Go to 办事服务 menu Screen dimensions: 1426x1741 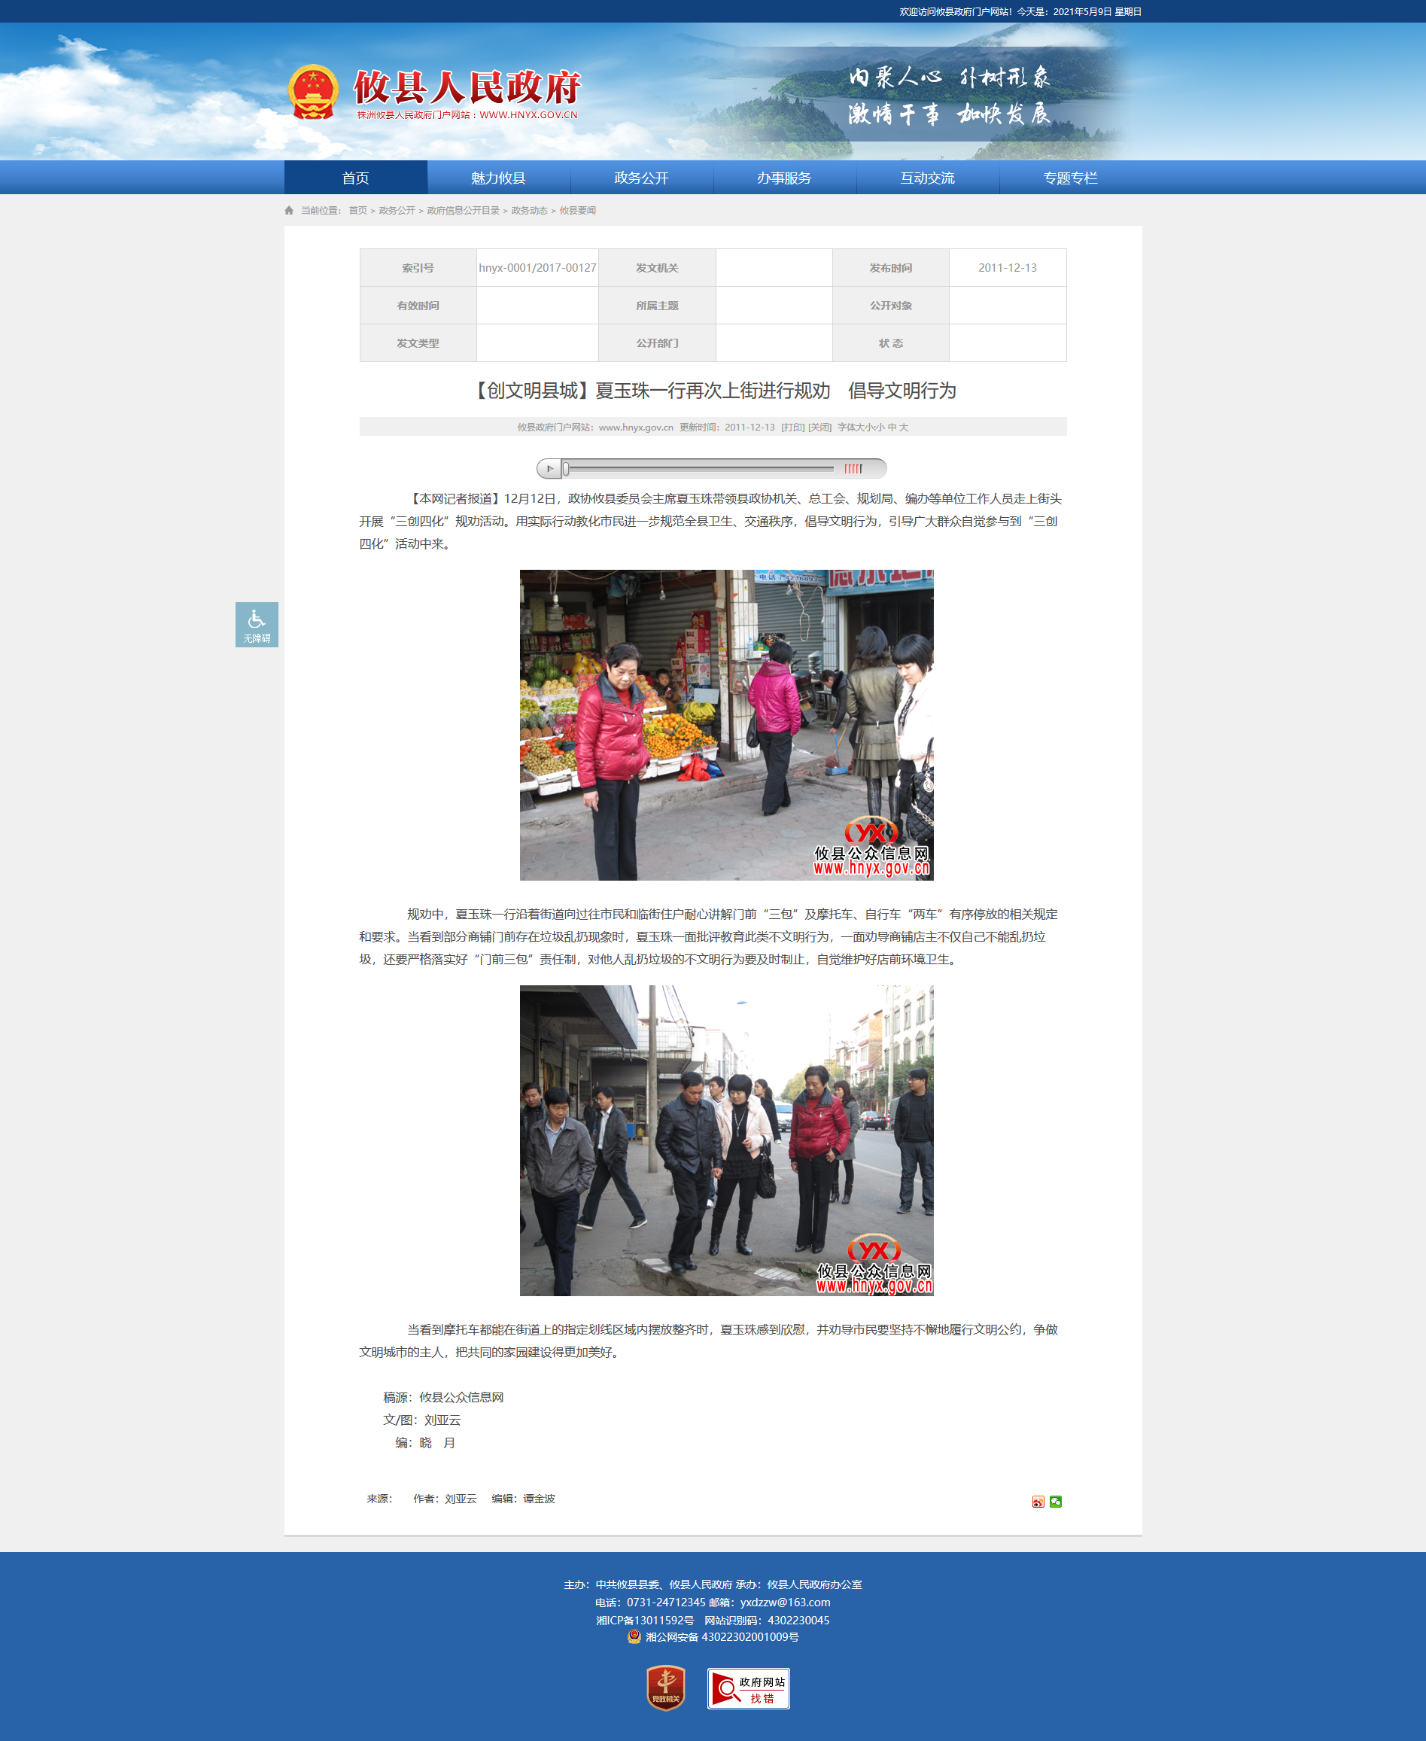784,178
